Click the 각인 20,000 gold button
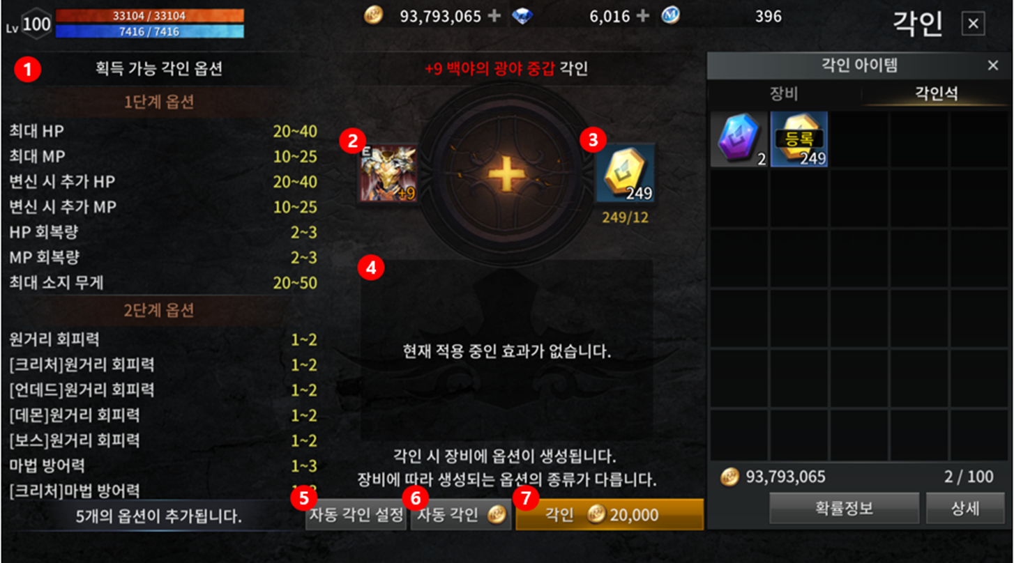 pyautogui.click(x=610, y=515)
